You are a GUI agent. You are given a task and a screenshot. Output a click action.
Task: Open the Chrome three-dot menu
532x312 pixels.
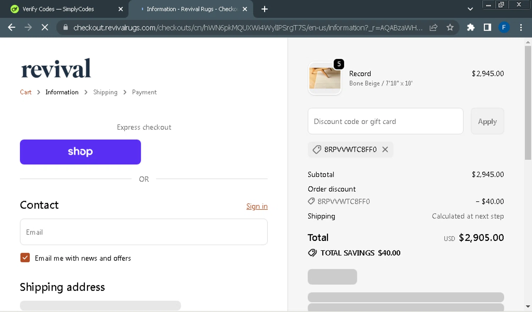pos(521,27)
